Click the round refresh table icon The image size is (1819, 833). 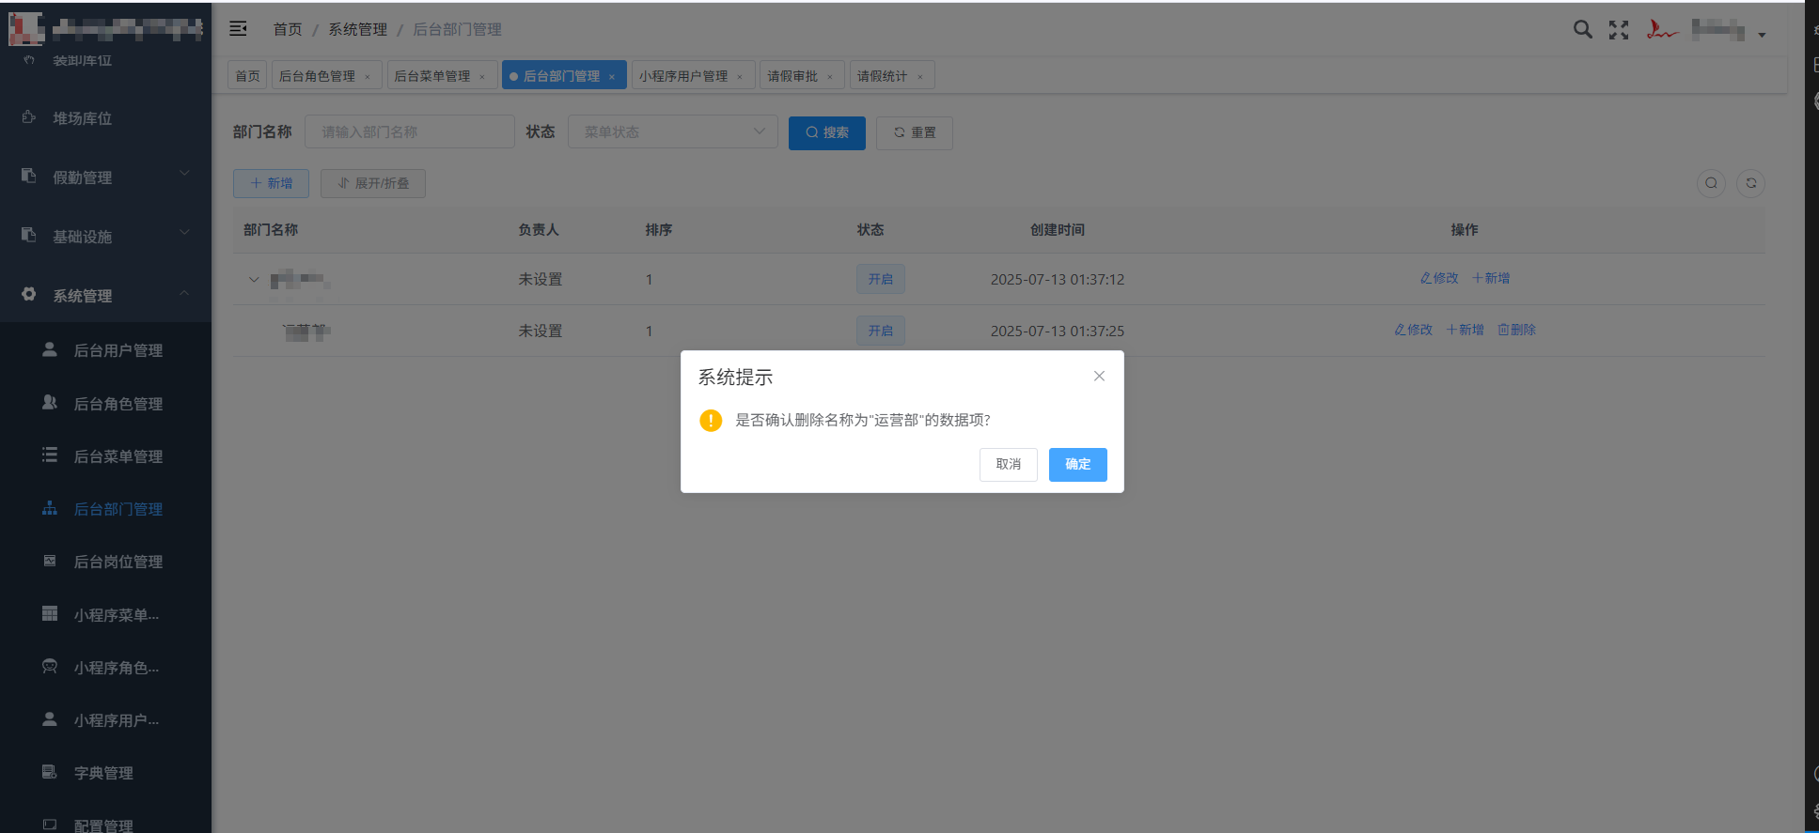[1750, 183]
